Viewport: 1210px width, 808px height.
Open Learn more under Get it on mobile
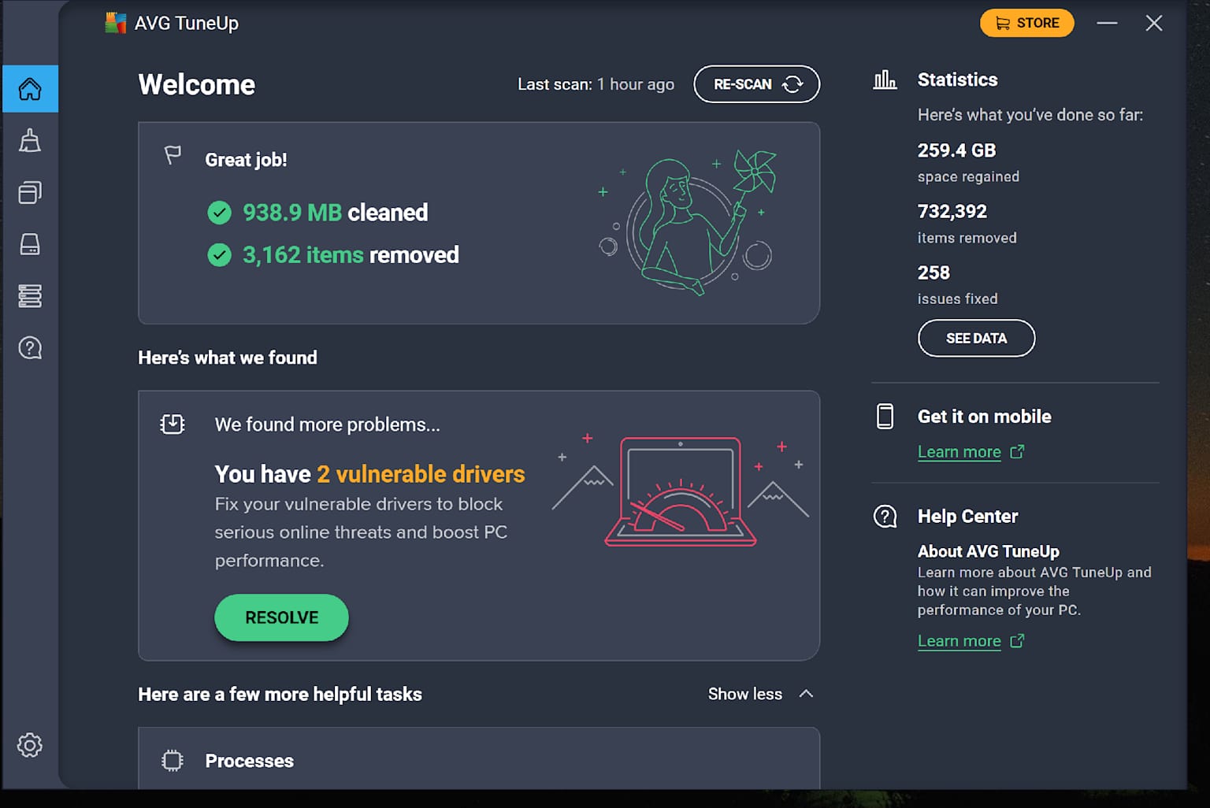[959, 451]
